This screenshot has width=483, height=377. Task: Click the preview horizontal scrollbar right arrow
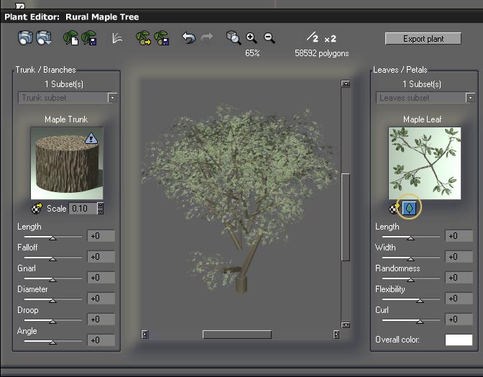click(x=336, y=335)
